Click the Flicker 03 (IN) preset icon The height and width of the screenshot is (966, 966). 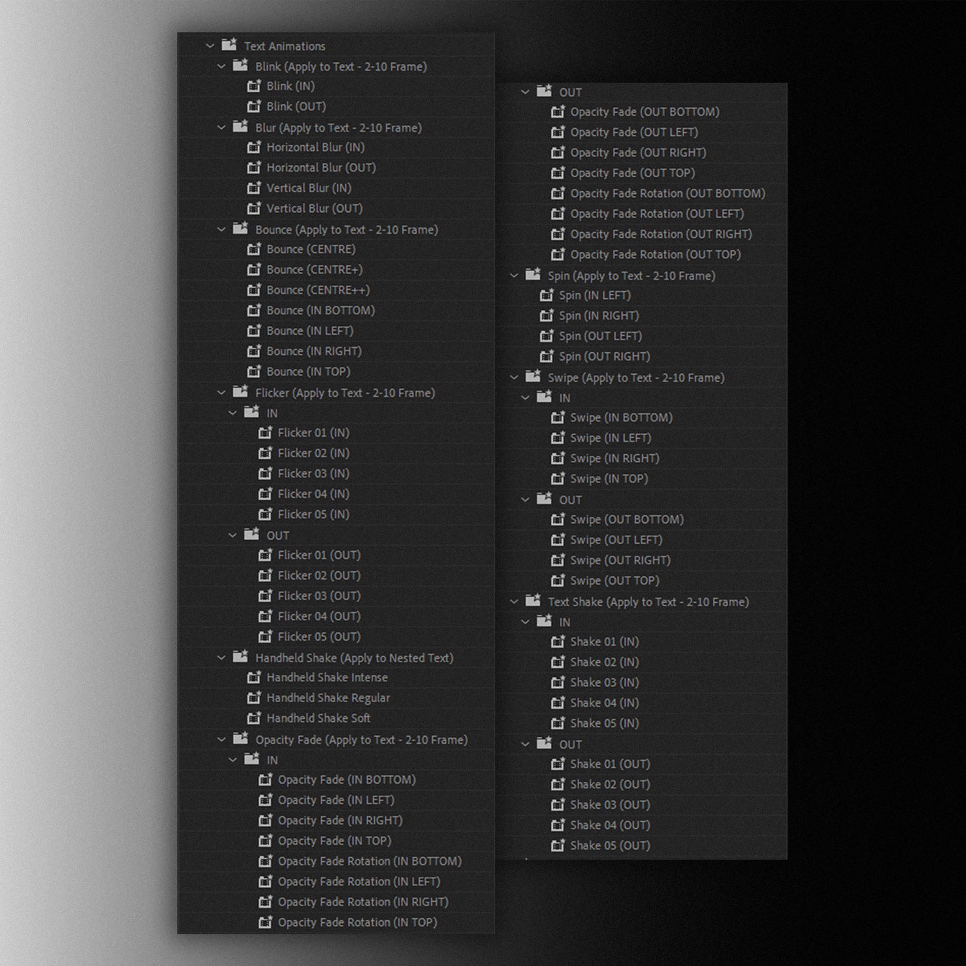(x=265, y=474)
